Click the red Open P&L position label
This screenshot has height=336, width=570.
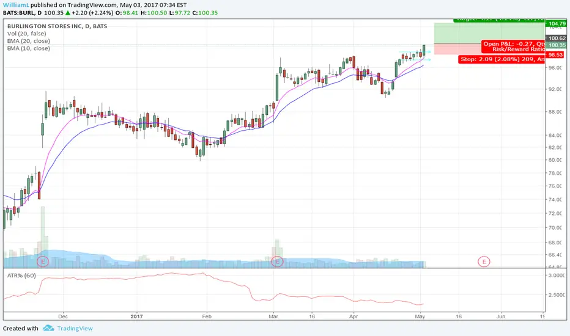tap(513, 46)
